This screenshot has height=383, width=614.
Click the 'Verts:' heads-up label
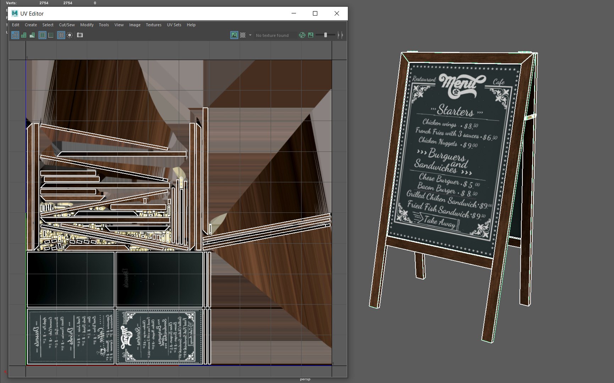(x=11, y=3)
